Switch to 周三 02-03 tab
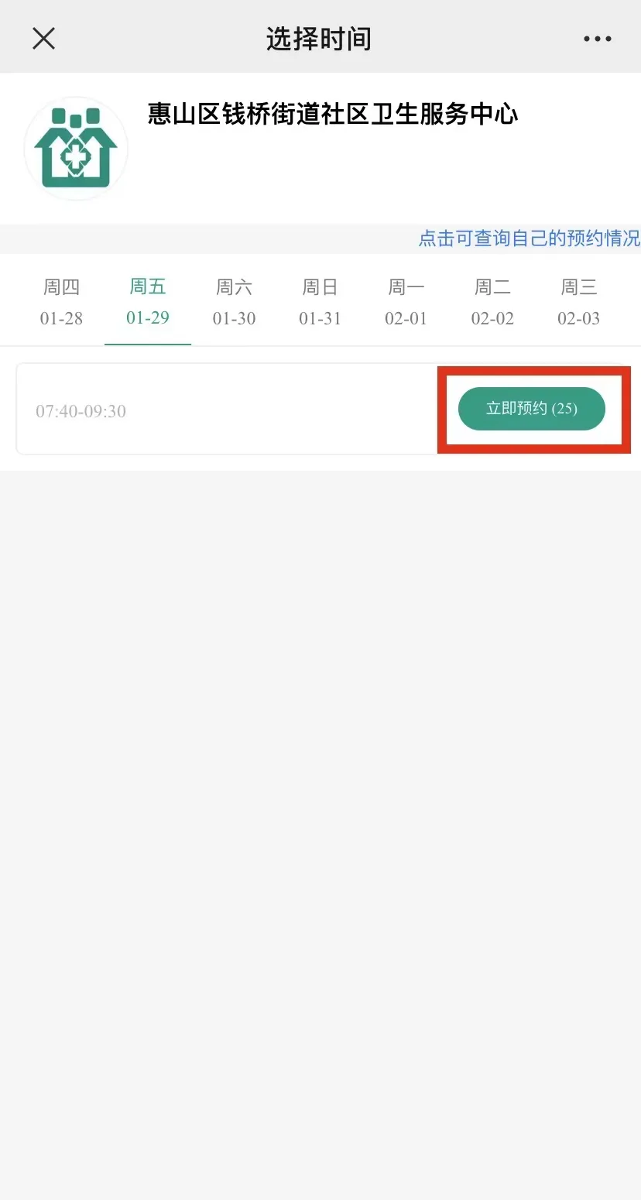Screen dimensions: 641x1200 pos(578,302)
